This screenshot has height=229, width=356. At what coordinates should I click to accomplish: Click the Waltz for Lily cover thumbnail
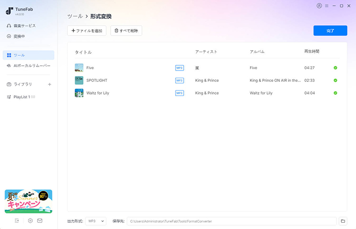pos(79,93)
